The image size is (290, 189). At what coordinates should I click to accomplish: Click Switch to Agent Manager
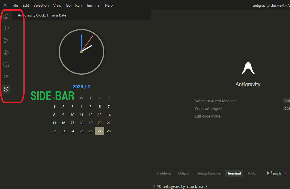[x=216, y=101]
